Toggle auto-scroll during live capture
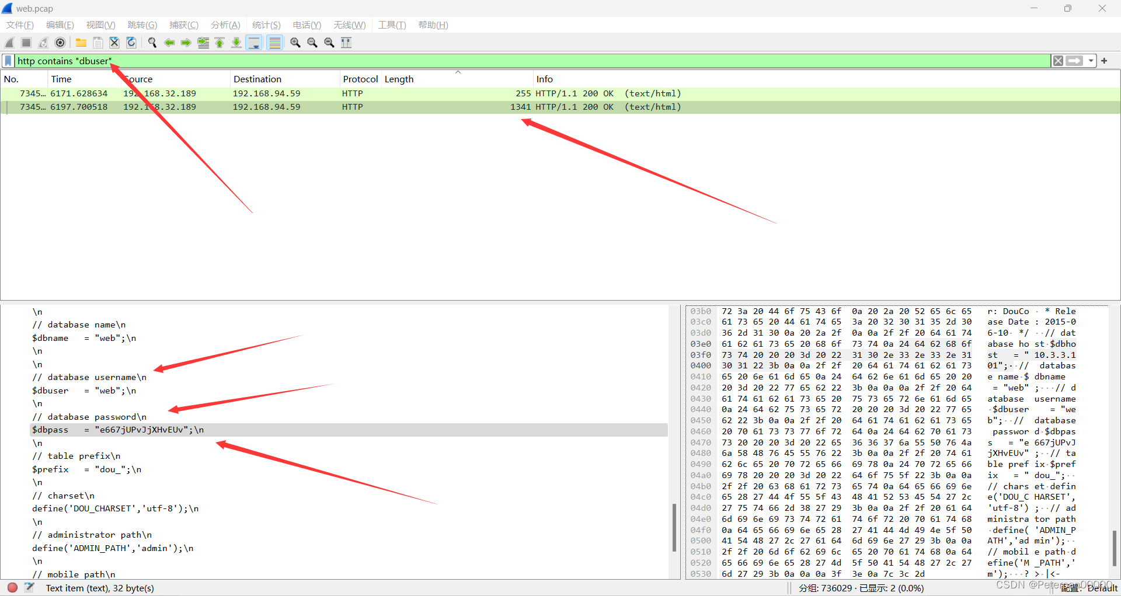 click(254, 43)
